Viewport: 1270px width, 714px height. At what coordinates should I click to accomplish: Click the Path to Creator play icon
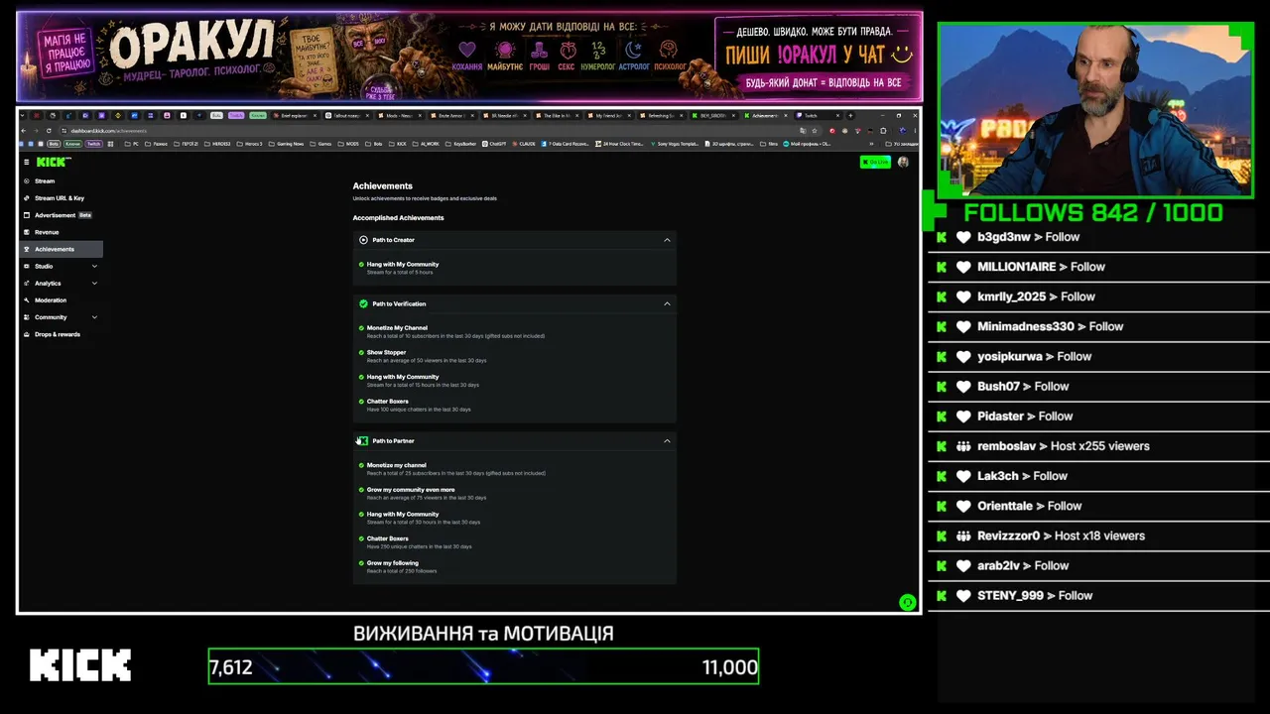click(363, 240)
